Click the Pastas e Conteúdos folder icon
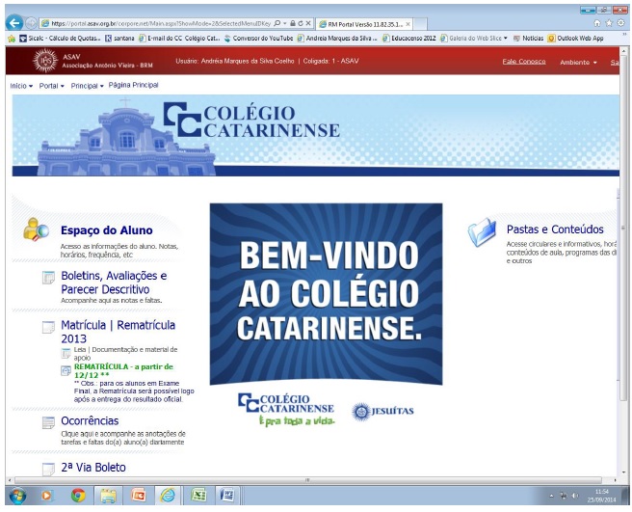 [x=482, y=232]
